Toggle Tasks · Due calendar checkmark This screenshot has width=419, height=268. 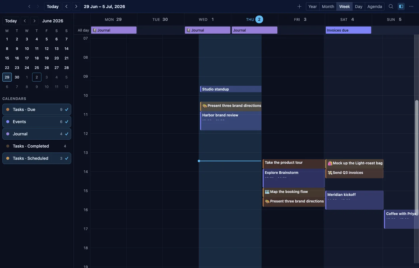click(x=67, y=110)
